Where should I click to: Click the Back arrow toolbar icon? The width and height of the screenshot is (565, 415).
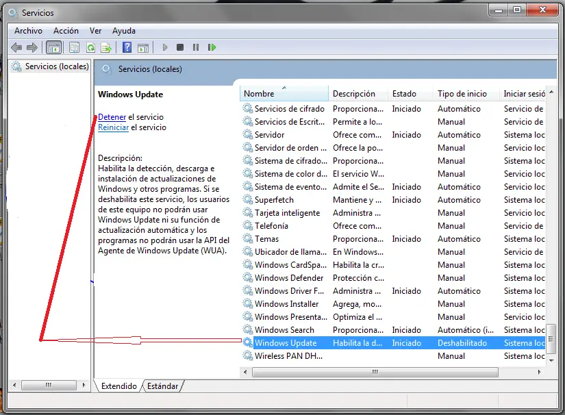click(16, 47)
